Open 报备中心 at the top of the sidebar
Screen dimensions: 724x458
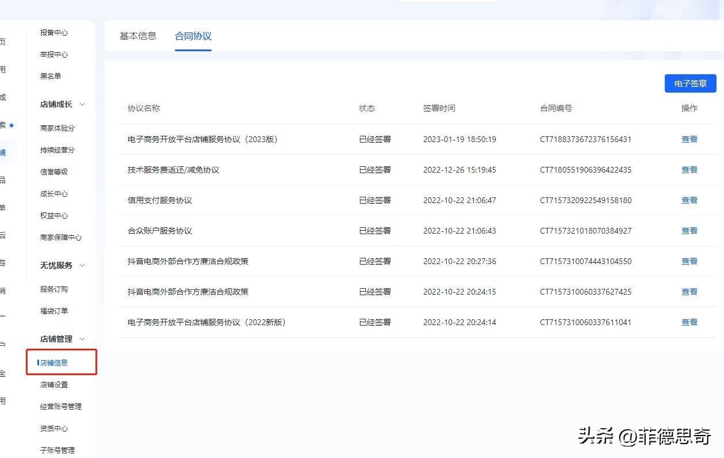pyautogui.click(x=54, y=33)
